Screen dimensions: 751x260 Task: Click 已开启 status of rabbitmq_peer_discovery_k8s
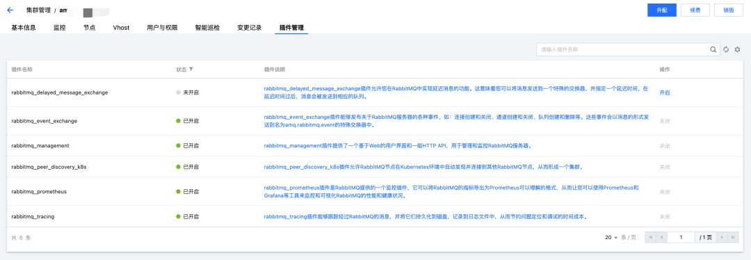(187, 167)
